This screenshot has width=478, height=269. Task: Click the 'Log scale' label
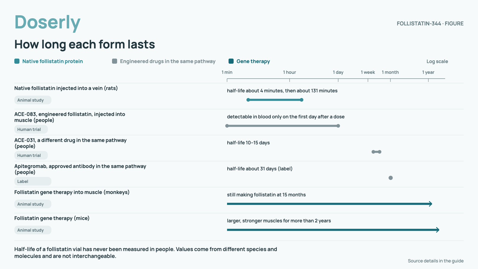coord(437,61)
